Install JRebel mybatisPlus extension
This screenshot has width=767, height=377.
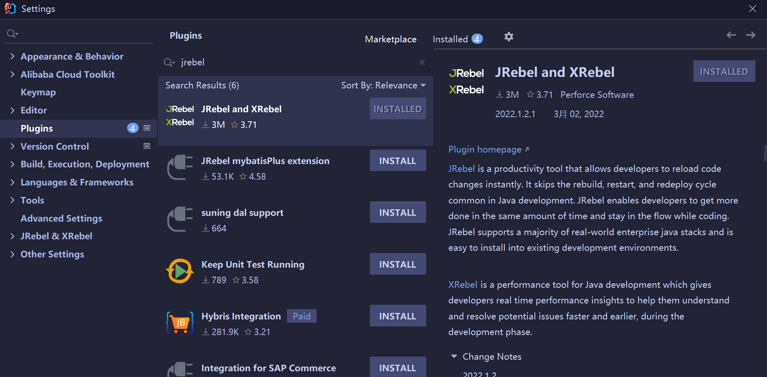(398, 161)
